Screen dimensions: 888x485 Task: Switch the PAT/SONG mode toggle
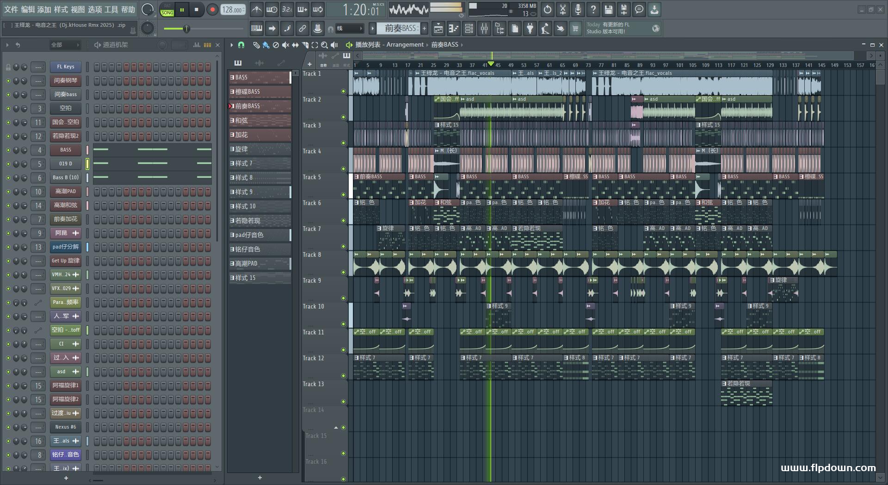[x=167, y=9]
